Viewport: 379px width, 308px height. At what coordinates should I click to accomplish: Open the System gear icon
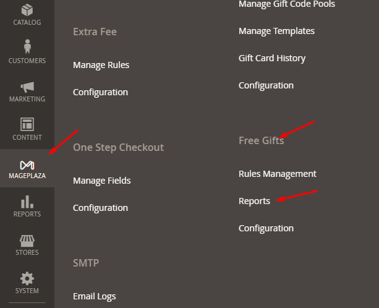tap(27, 278)
